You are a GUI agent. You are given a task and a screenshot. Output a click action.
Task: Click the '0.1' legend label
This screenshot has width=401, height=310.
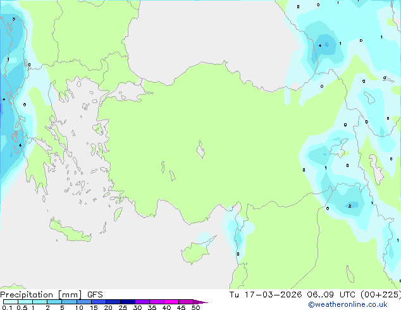point(7,307)
